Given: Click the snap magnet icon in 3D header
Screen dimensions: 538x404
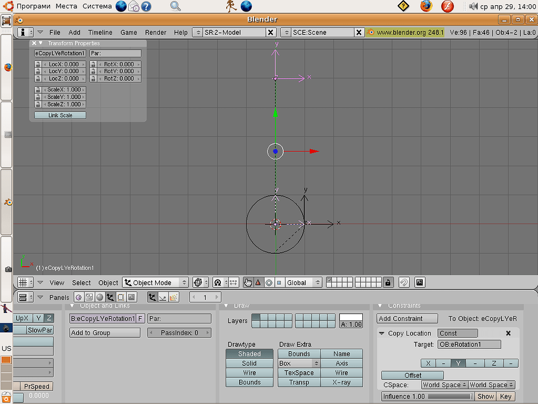Looking at the screenshot, I should click(404, 282).
